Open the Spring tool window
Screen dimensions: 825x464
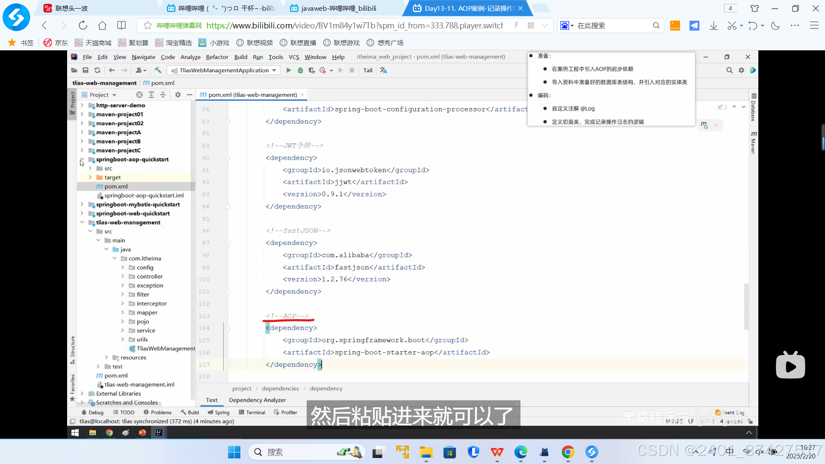click(x=219, y=412)
